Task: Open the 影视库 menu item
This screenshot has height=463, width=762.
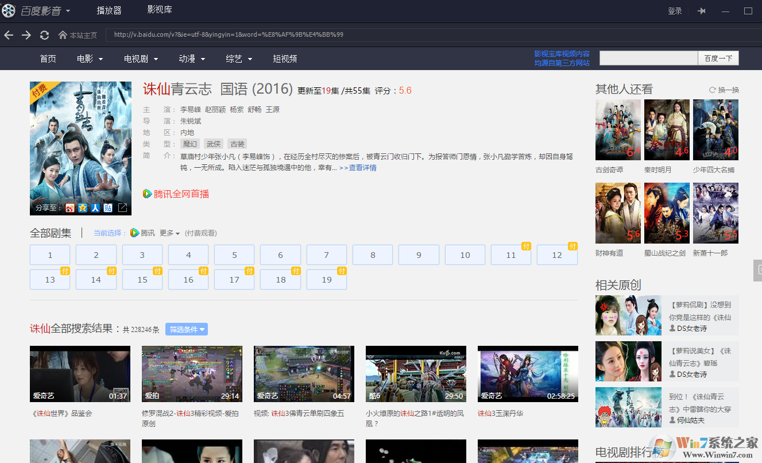Action: click(159, 10)
